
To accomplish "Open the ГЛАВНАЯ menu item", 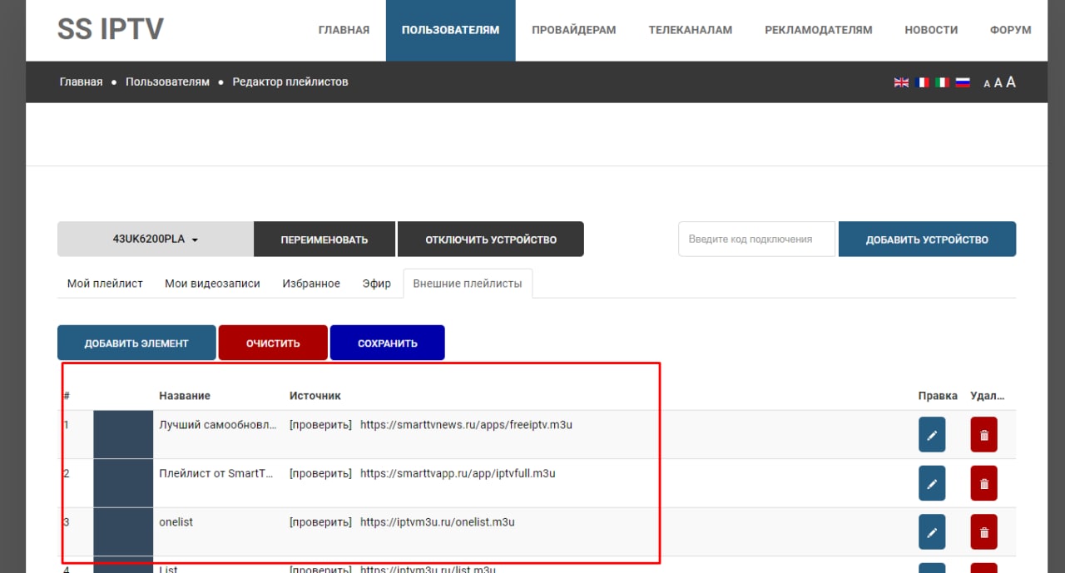I will 344,30.
